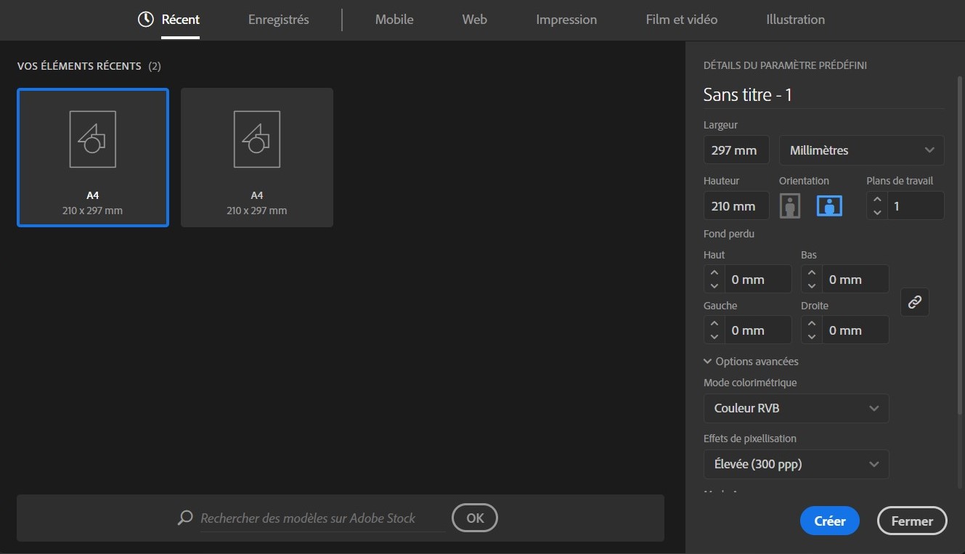
Task: Increase Droite bleed value
Action: [x=812, y=324]
